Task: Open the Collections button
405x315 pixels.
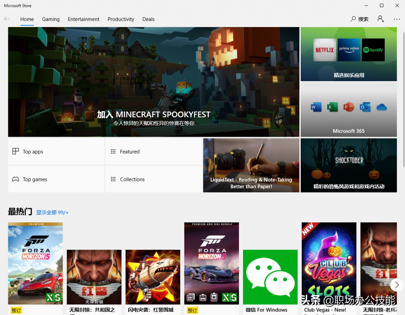Action: click(154, 179)
